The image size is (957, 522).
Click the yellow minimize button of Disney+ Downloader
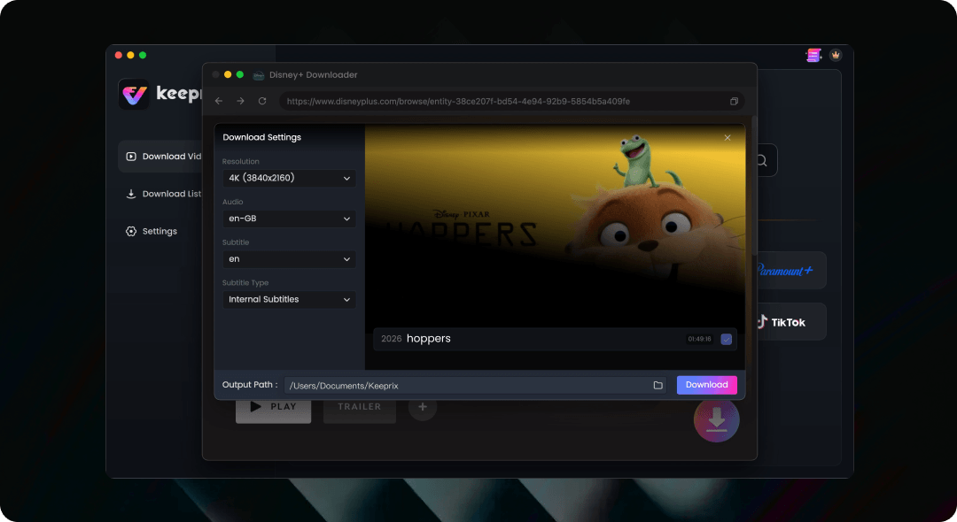(x=228, y=74)
